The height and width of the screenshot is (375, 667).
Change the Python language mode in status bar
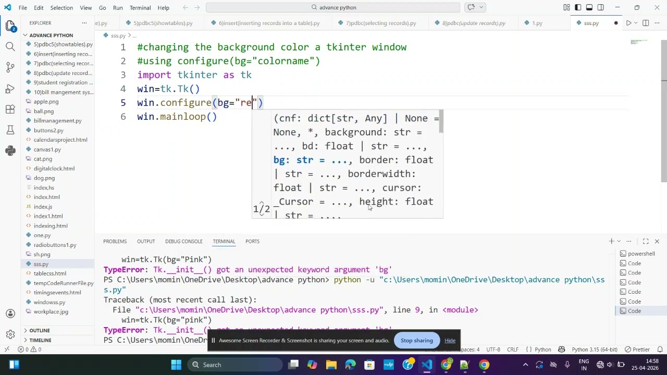point(543,349)
